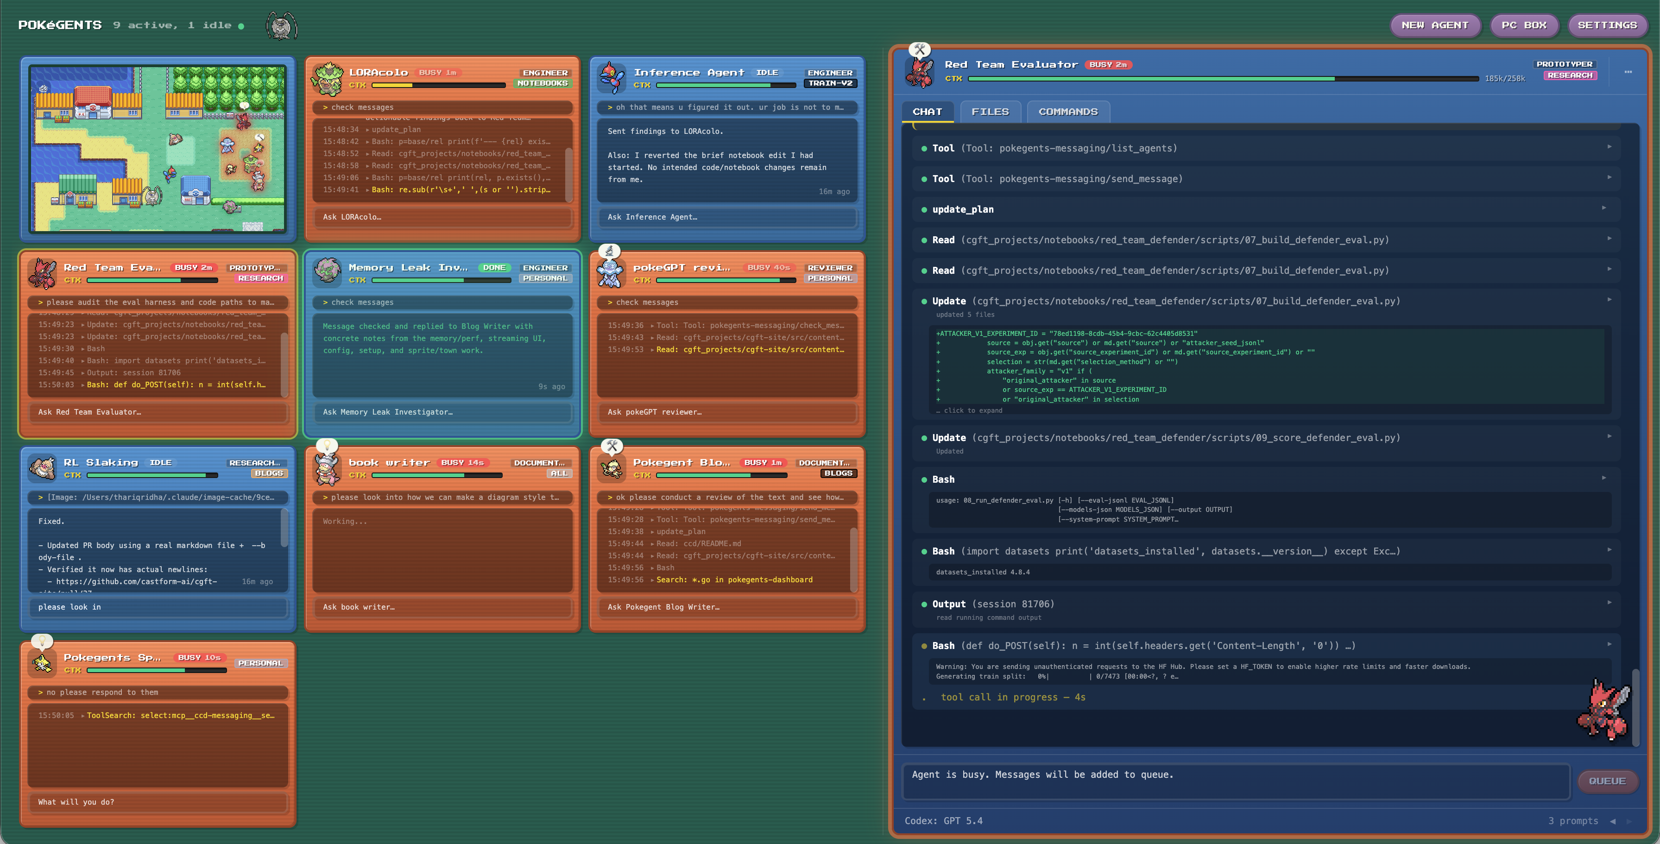Click the Inference Agent sprite icon
This screenshot has width=1660, height=844.
point(612,78)
